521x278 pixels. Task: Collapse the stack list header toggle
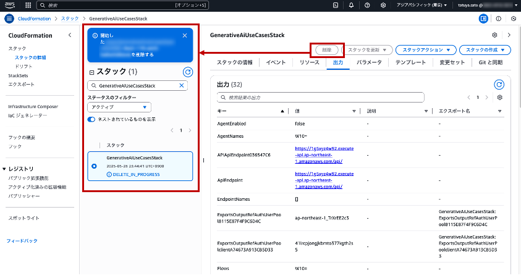pos(91,72)
